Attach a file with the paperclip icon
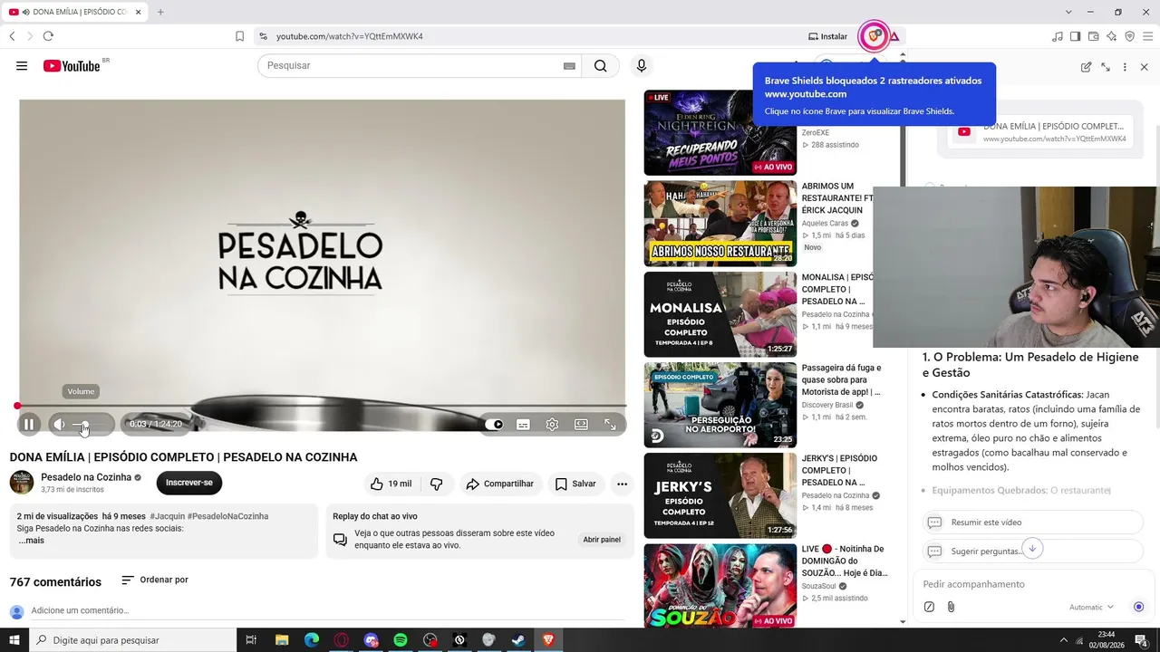 (x=951, y=607)
